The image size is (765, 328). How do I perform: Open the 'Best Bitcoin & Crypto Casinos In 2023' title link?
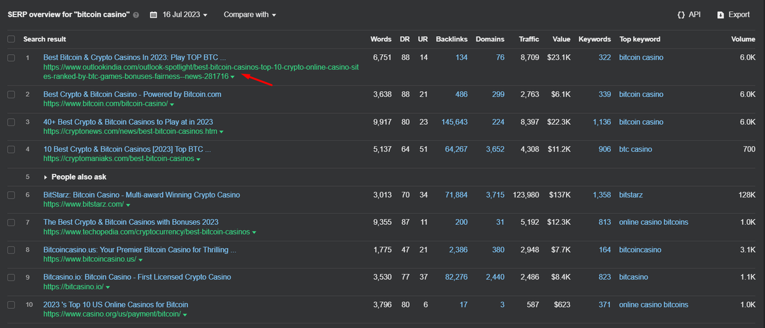[x=135, y=57]
